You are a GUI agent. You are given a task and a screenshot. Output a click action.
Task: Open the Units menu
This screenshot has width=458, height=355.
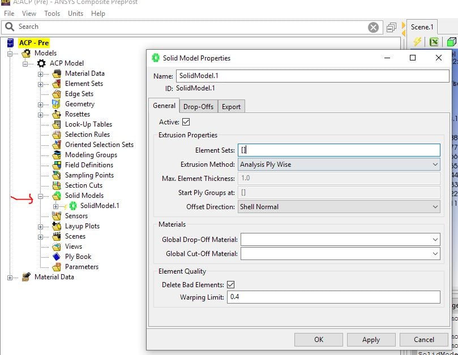click(75, 14)
